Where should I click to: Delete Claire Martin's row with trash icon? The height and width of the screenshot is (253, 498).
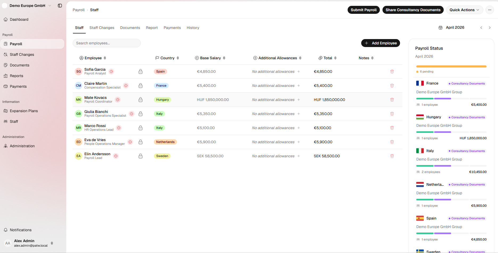392,86
